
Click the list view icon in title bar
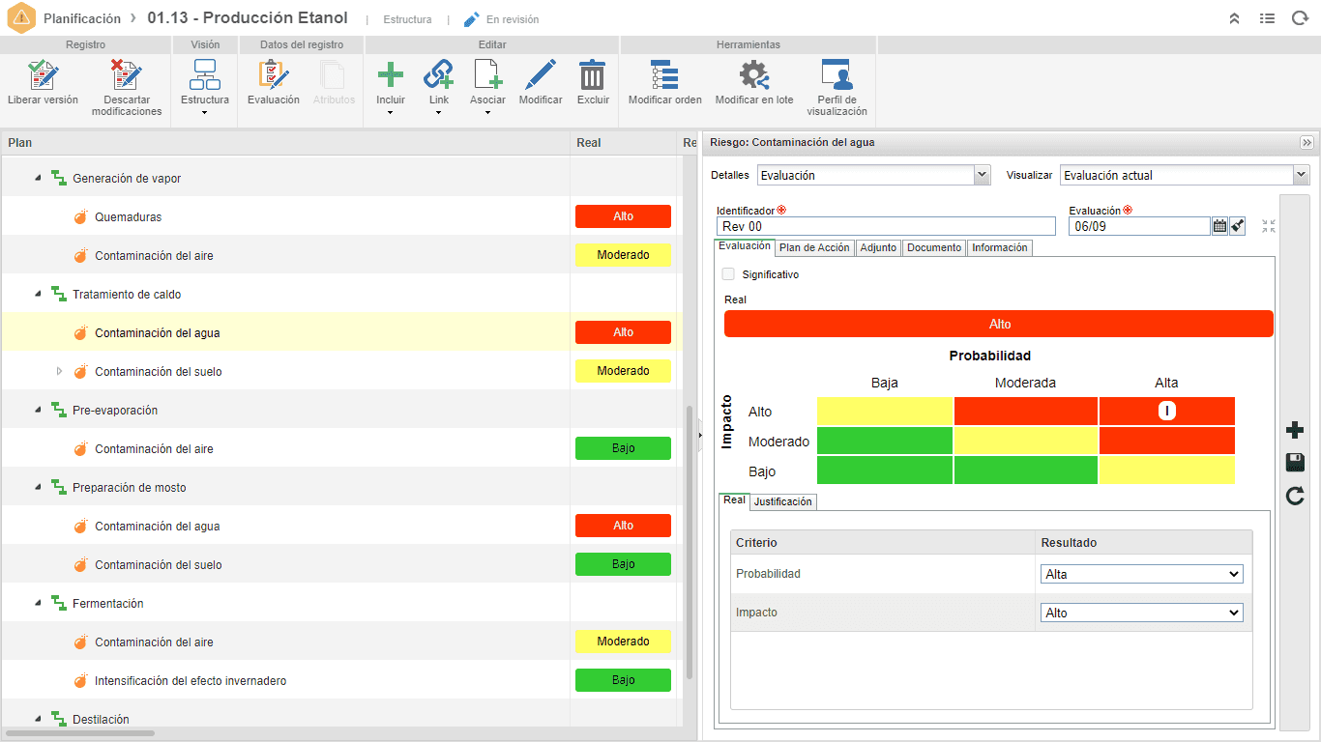1267,18
